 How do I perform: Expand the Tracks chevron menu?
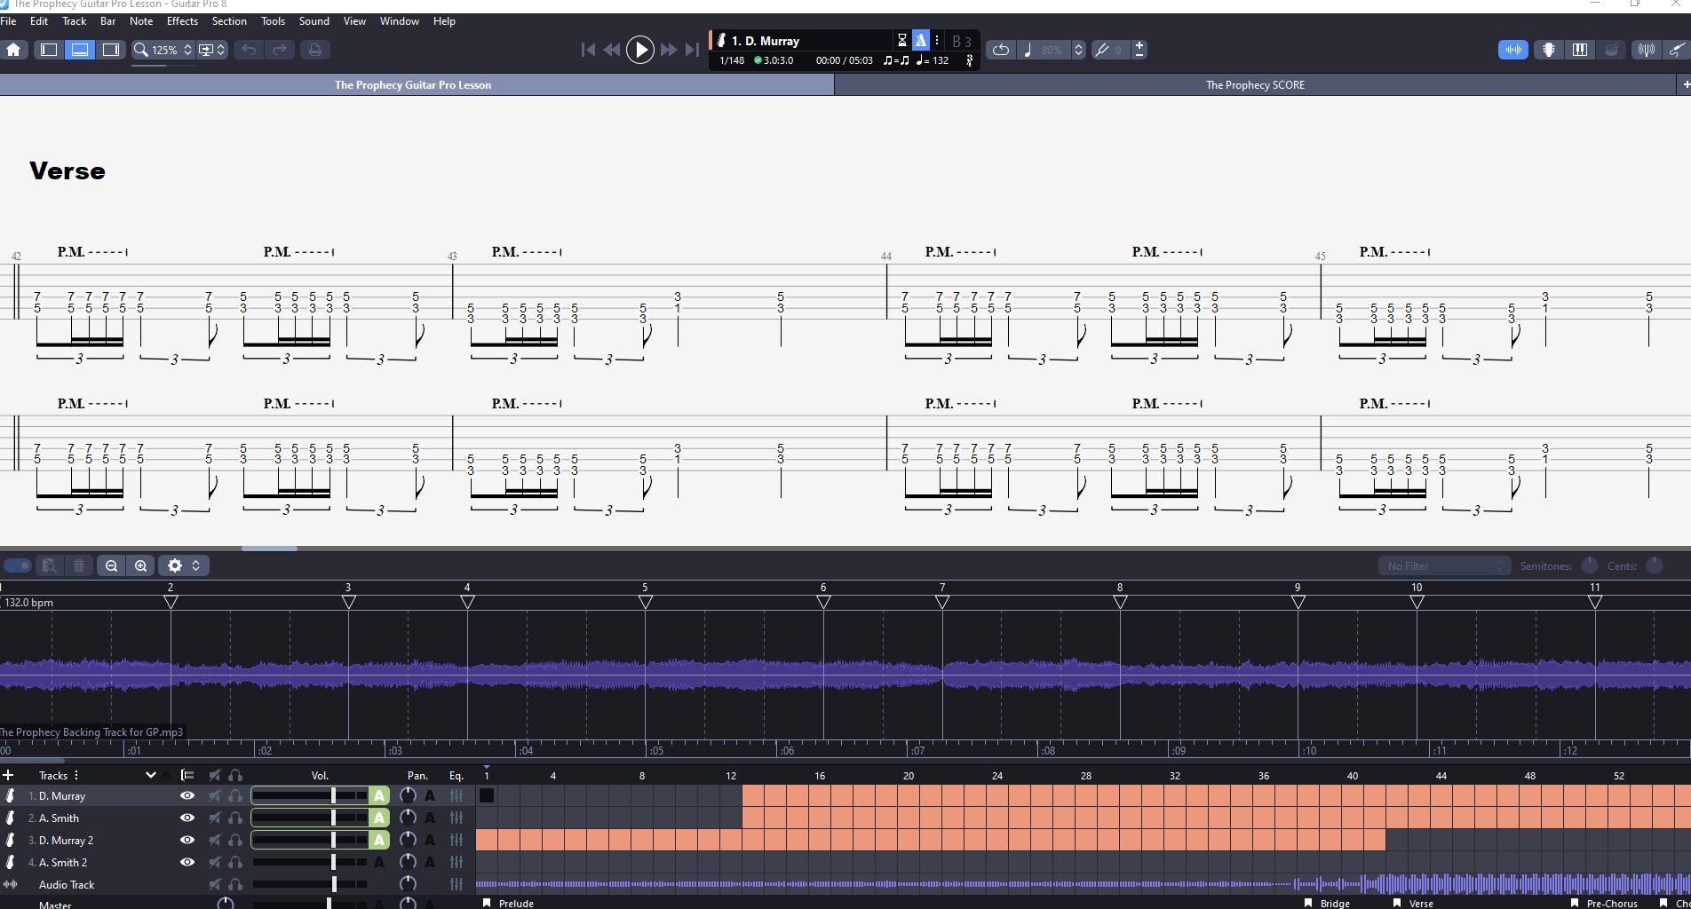tap(150, 775)
